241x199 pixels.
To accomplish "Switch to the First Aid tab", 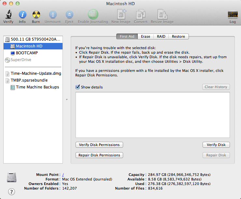I will pos(127,36).
